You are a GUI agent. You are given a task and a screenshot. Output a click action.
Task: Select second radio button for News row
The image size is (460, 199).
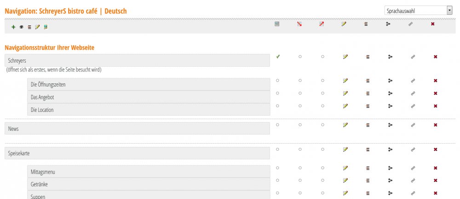click(300, 125)
